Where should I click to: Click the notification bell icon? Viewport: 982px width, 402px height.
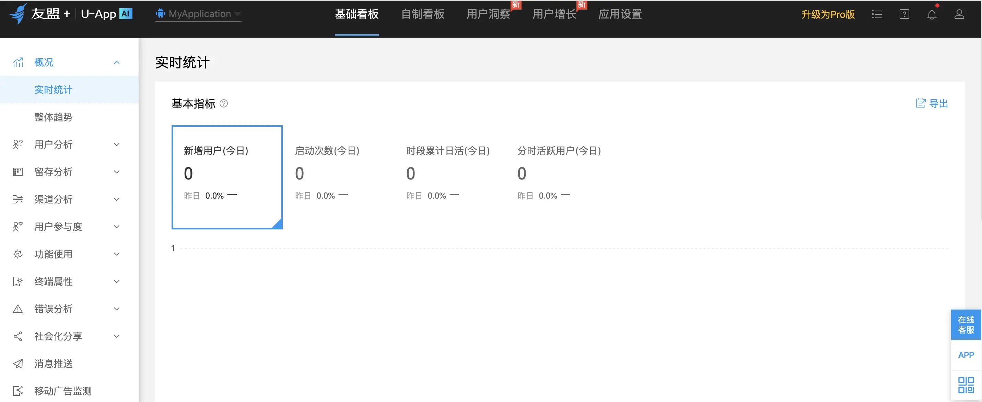pyautogui.click(x=931, y=14)
